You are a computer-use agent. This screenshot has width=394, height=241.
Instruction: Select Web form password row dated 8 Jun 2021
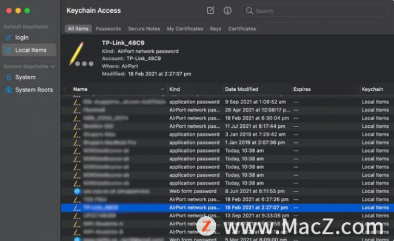tap(227, 191)
